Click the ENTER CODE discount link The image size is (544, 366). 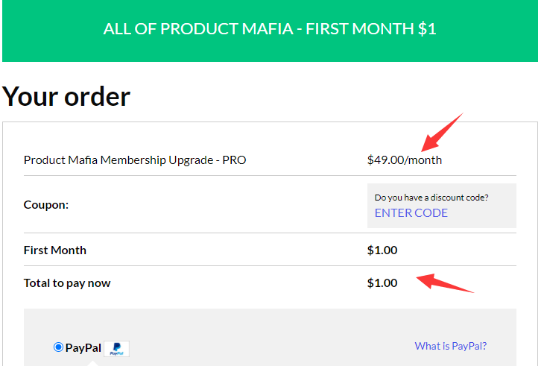411,213
